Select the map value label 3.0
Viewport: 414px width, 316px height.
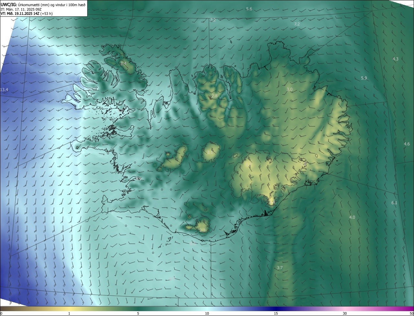click(289, 89)
